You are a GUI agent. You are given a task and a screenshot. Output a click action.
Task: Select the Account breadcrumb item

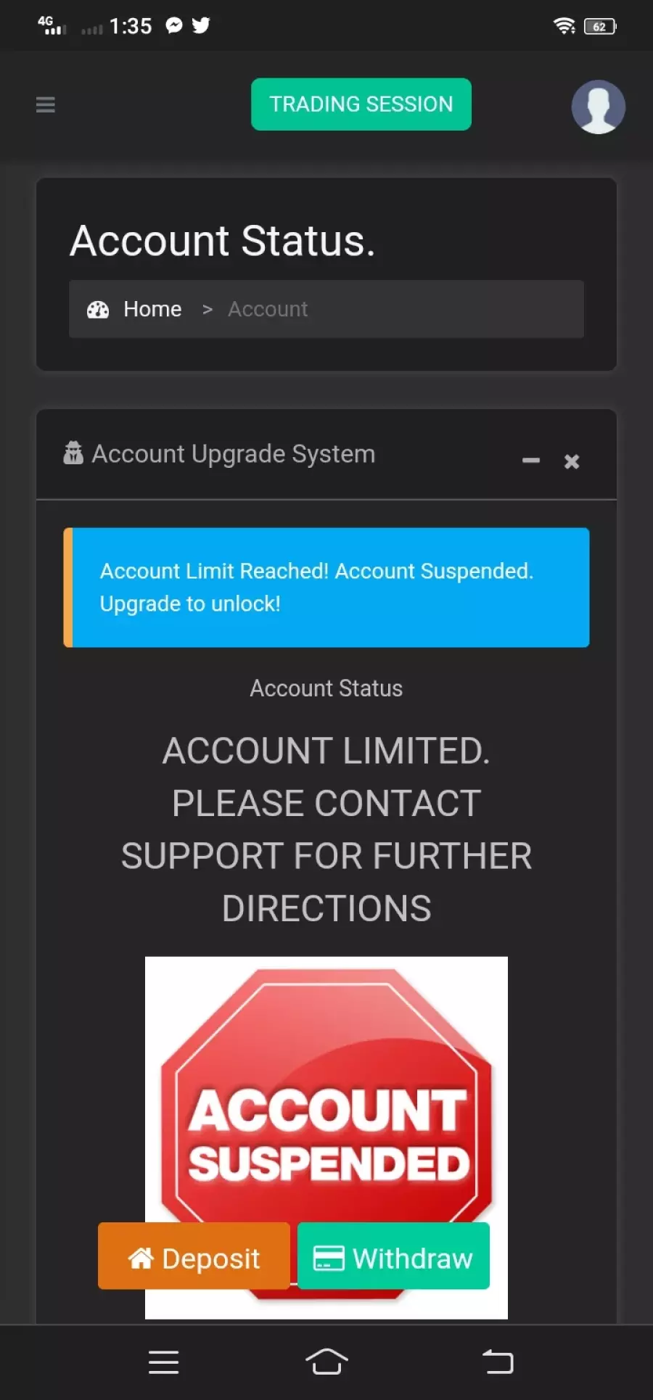(268, 309)
